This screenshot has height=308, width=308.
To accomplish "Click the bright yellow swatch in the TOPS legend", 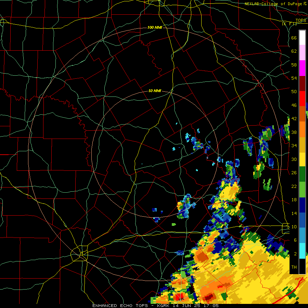I will click(x=302, y=159).
